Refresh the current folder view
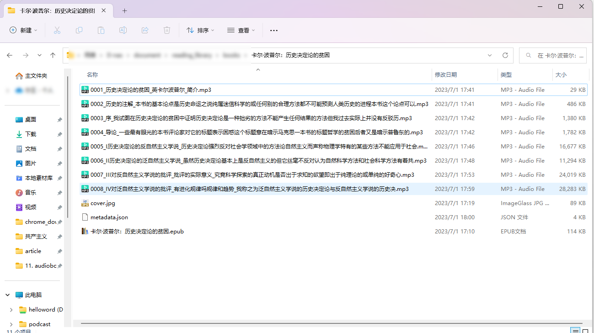Image resolution: width=594 pixels, height=333 pixels. (505, 55)
